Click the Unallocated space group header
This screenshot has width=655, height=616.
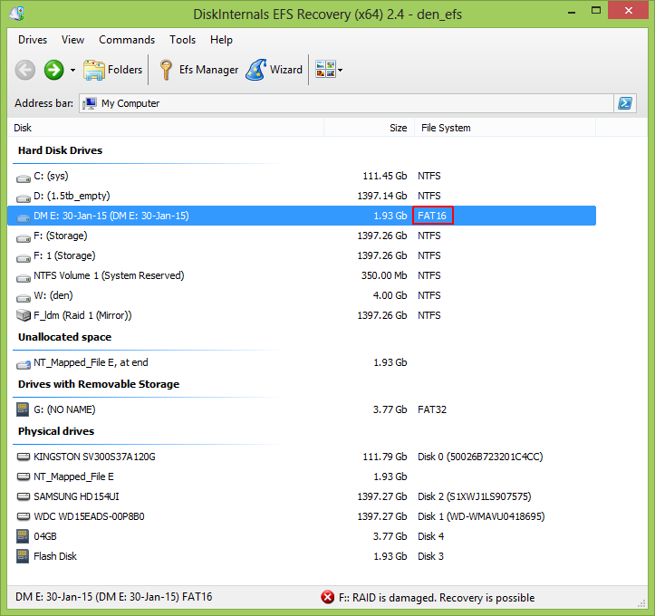[x=64, y=337]
